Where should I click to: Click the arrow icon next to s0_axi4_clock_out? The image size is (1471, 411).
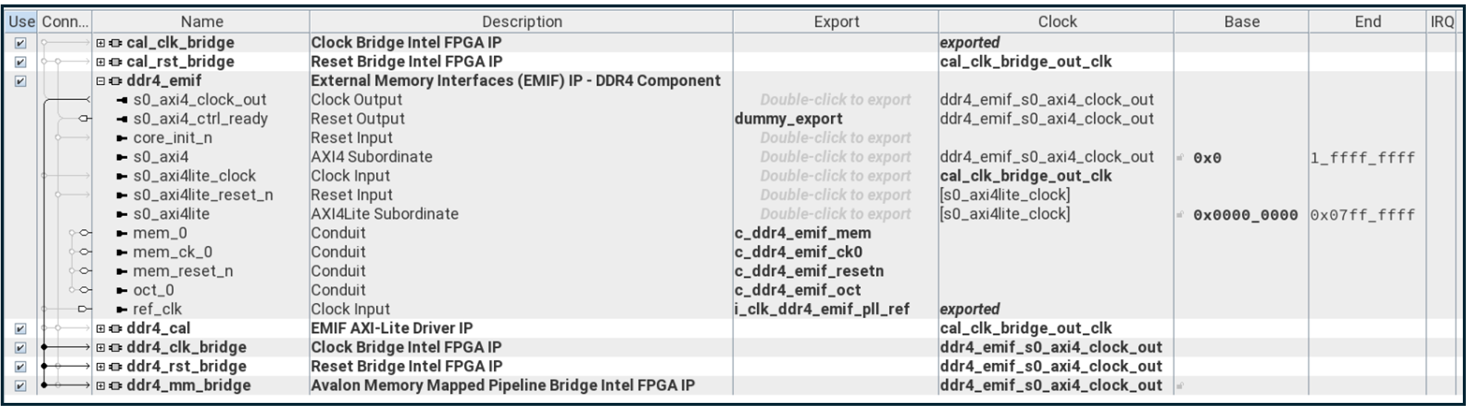tap(122, 101)
